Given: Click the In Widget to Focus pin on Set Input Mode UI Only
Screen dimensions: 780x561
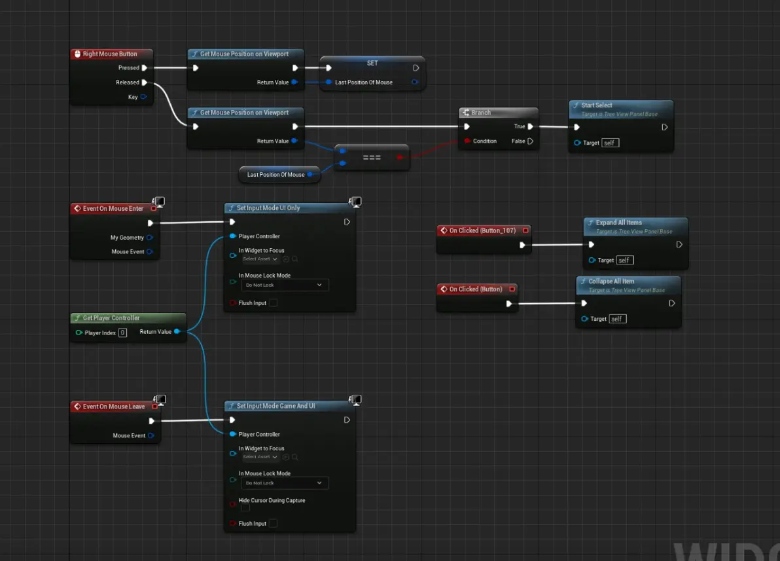Looking at the screenshot, I should tap(232, 255).
